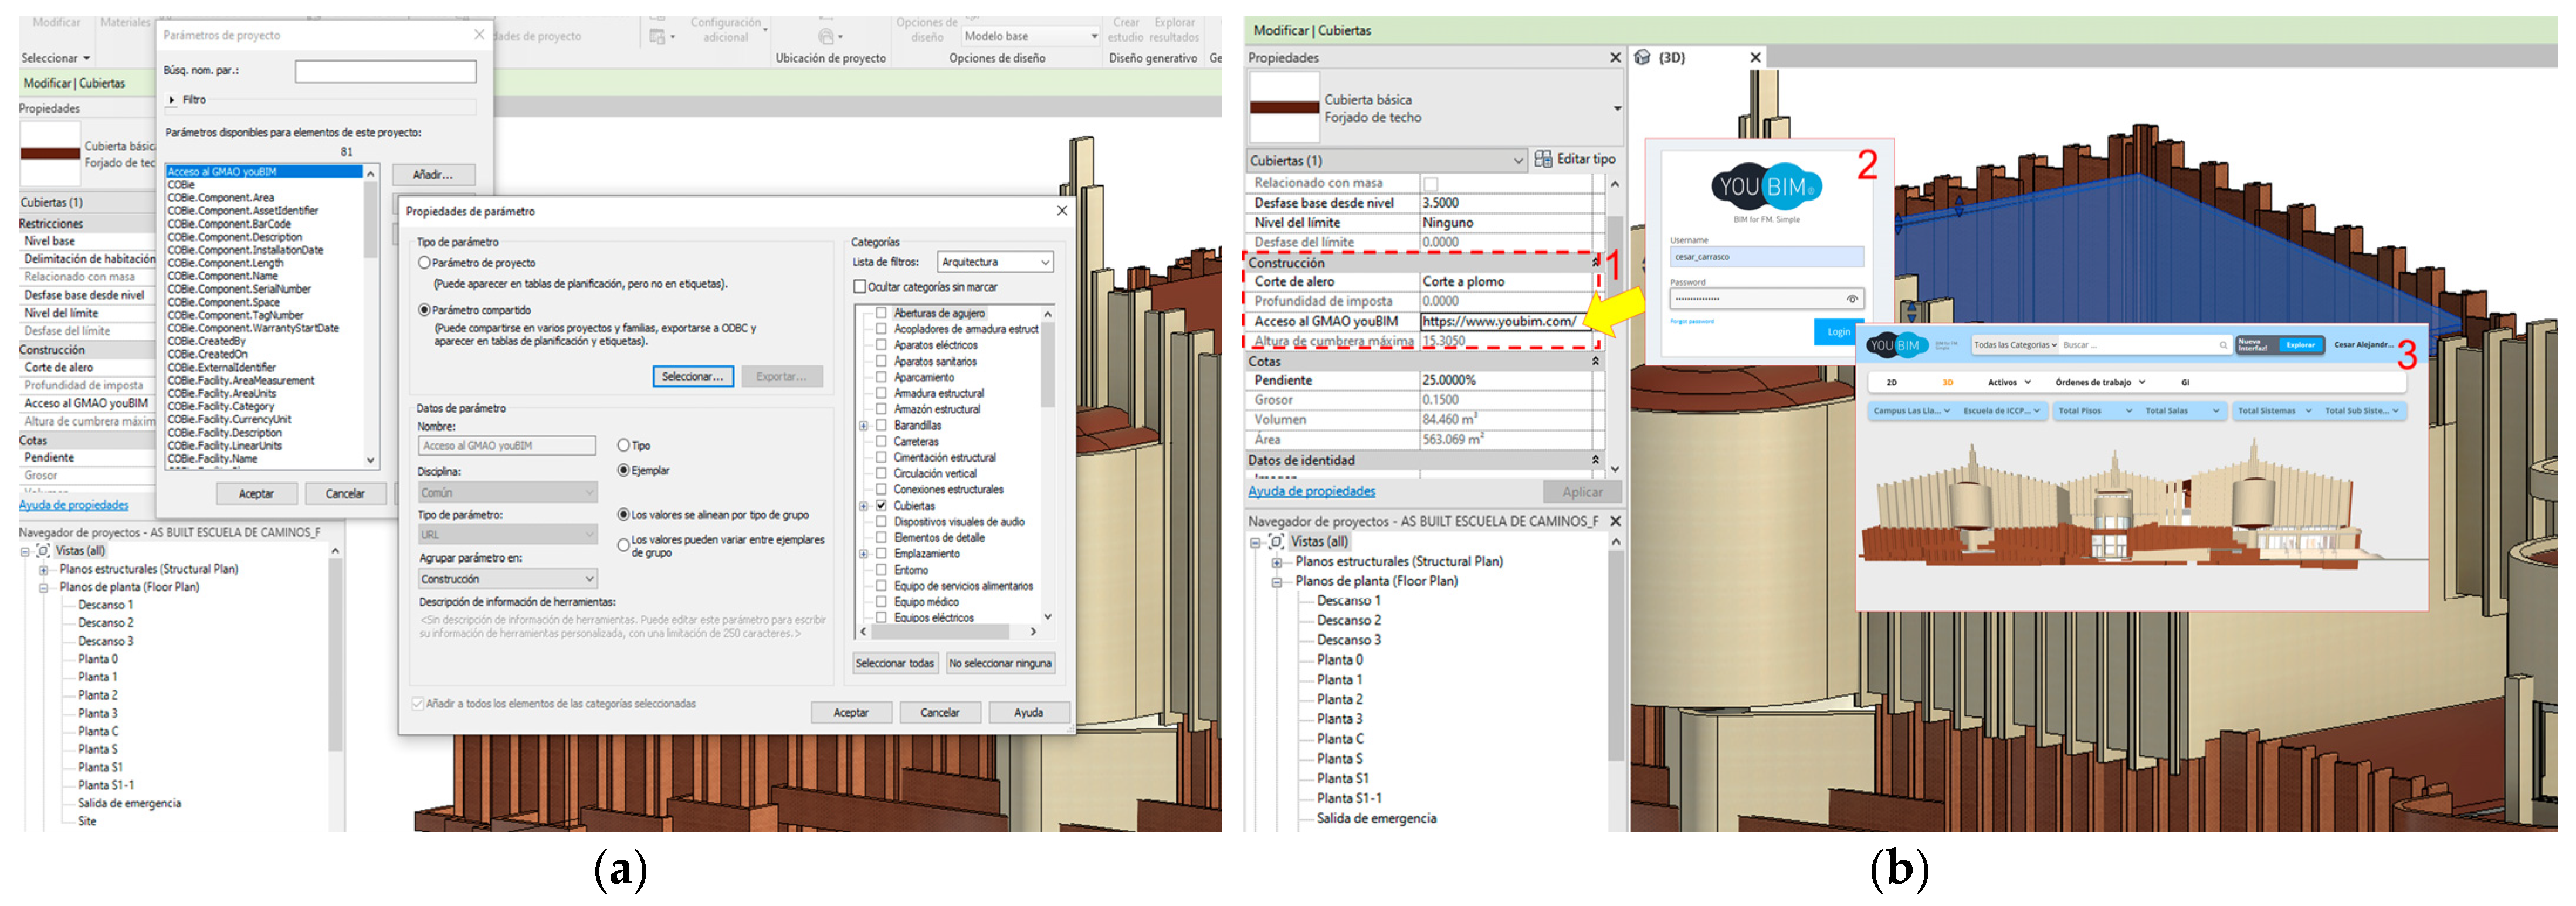Screen dimensions: 2576x906
Task: Open Lista de filtros Arquitectura dropdown
Action: [995, 262]
